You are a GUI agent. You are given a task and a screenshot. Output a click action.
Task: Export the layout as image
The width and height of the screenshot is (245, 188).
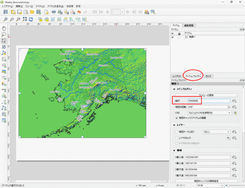[60, 12]
